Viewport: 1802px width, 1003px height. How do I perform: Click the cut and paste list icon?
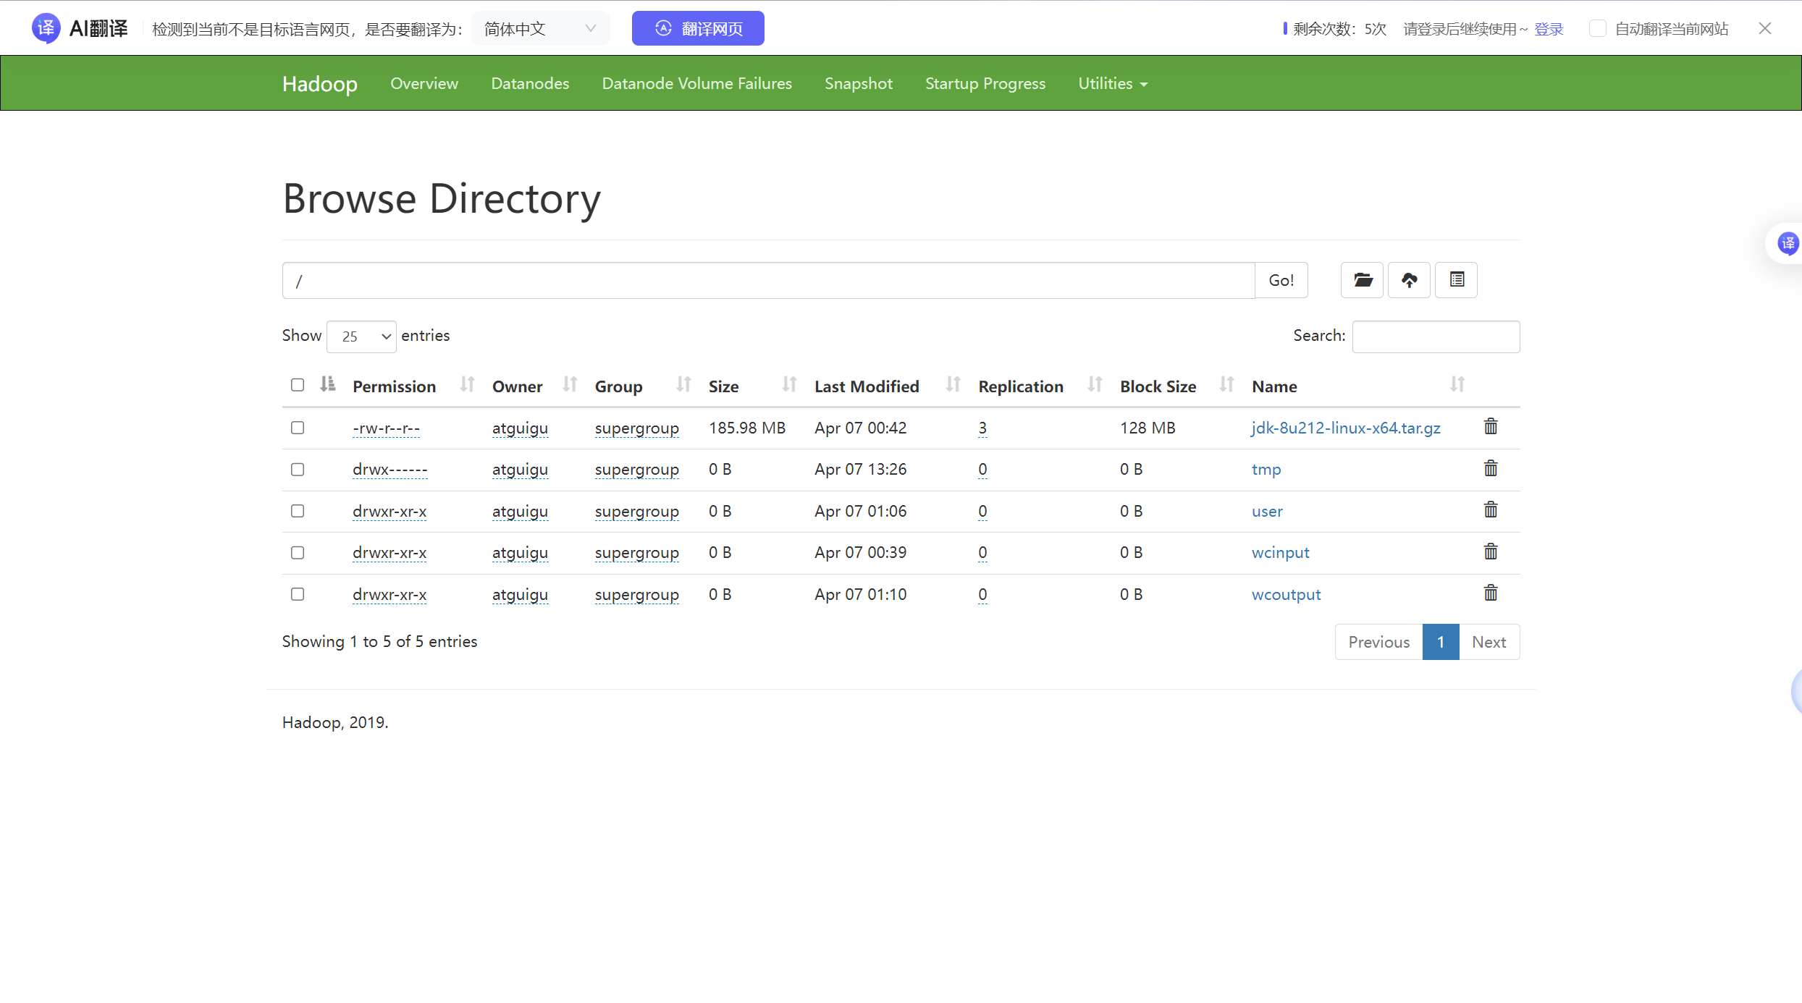click(x=1457, y=280)
